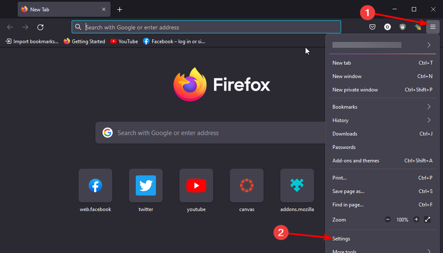
Task: Open Add-ons and themes menu entry
Action: pyautogui.click(x=382, y=161)
